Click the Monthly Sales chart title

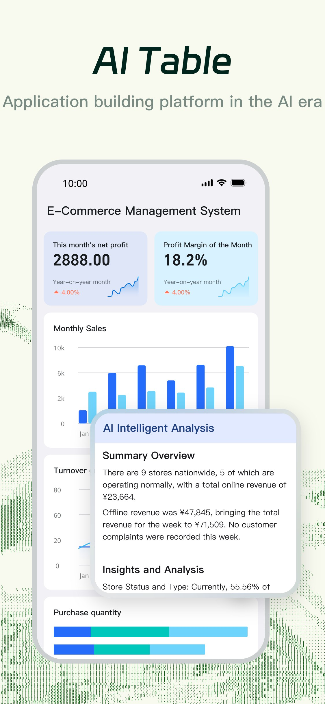(80, 329)
